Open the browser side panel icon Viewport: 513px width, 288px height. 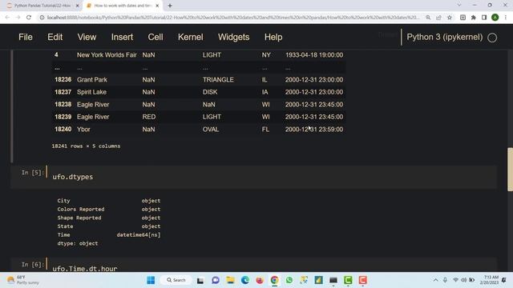pos(484,18)
